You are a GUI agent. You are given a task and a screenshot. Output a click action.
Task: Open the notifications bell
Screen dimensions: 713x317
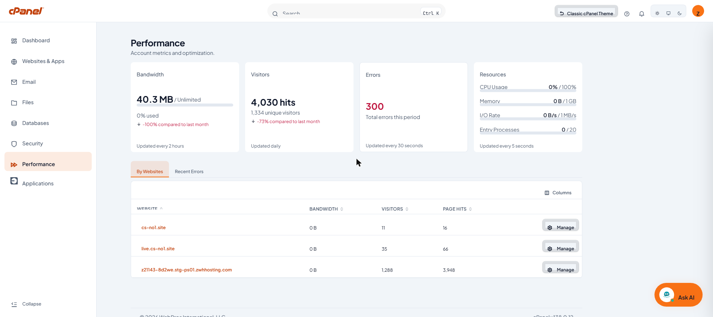click(642, 14)
